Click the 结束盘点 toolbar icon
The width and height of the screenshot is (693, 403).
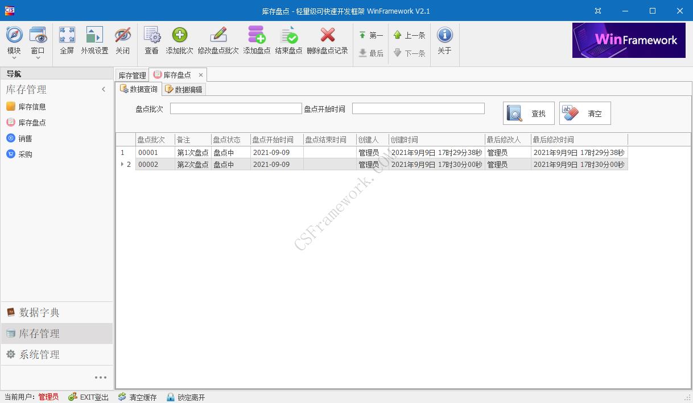[289, 40]
